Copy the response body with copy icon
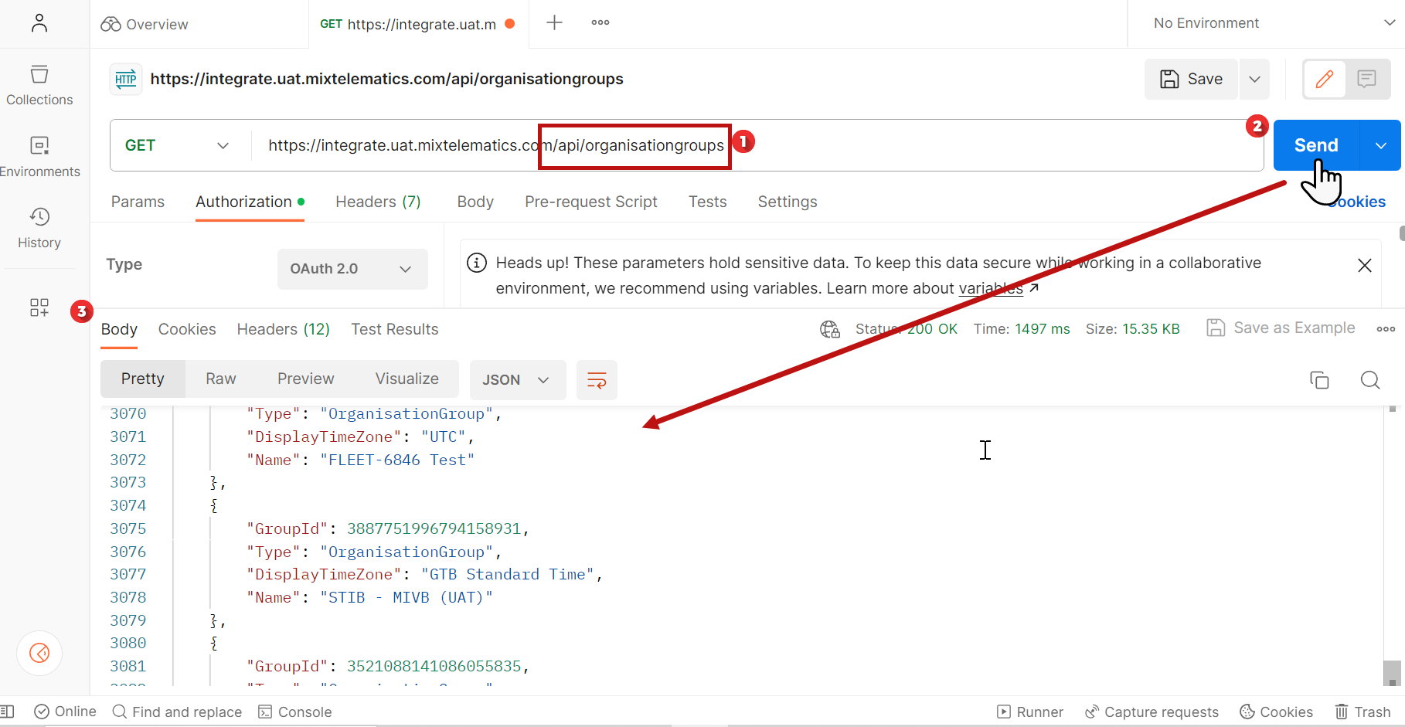The width and height of the screenshot is (1405, 727). coord(1319,379)
